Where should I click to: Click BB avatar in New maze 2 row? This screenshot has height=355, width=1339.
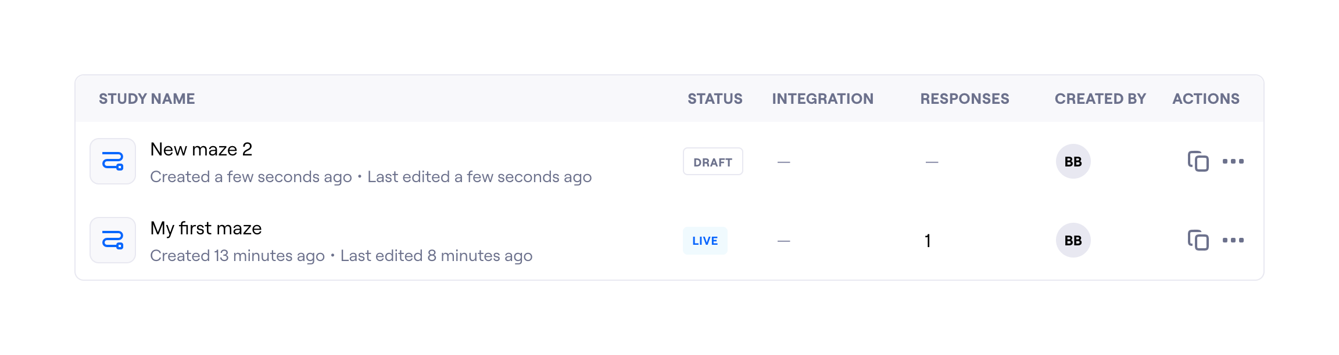click(x=1073, y=161)
